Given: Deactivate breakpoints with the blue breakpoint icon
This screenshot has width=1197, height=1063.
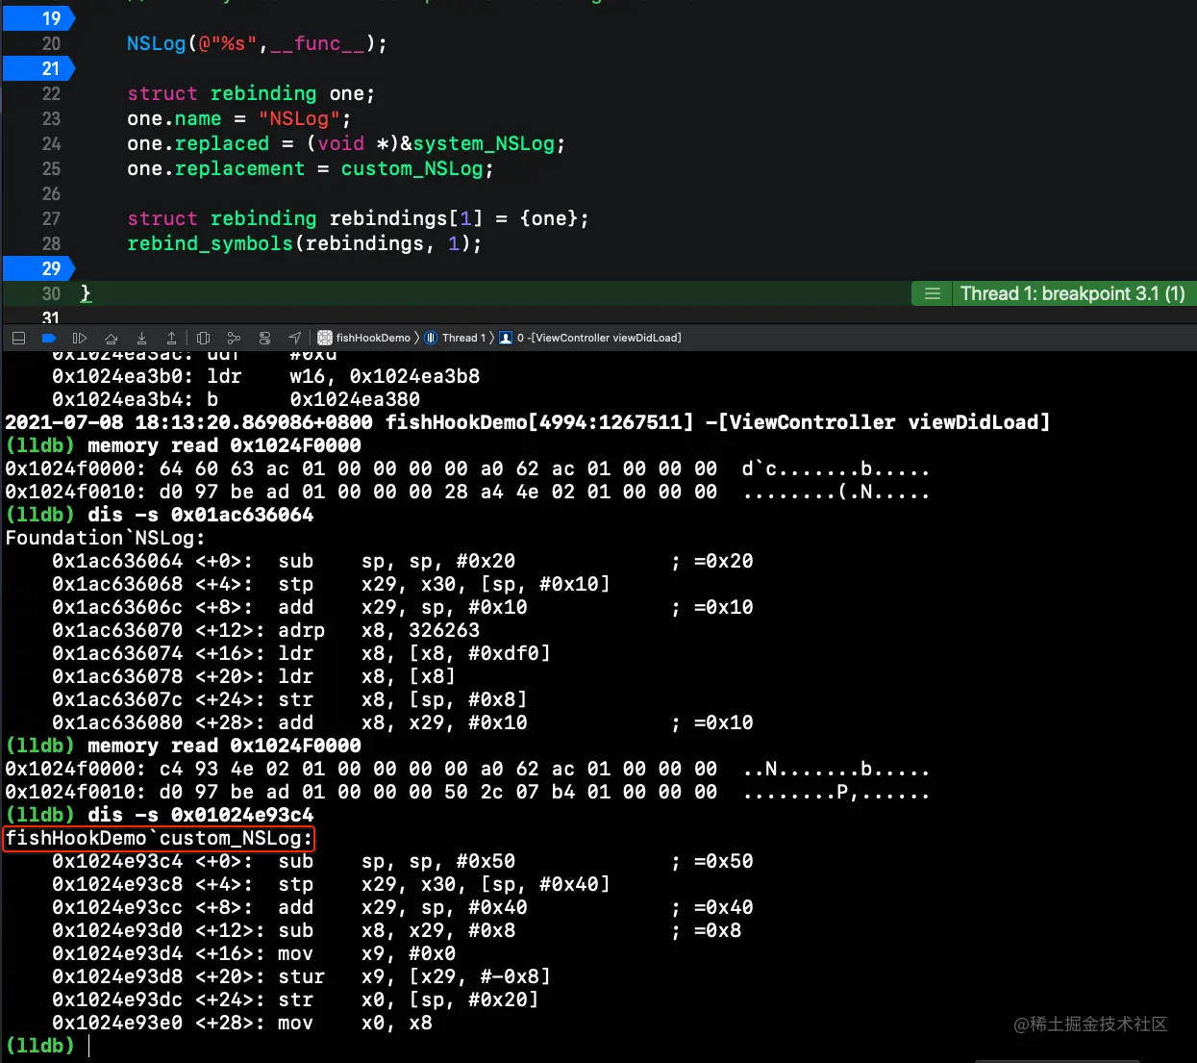Looking at the screenshot, I should point(49,338).
